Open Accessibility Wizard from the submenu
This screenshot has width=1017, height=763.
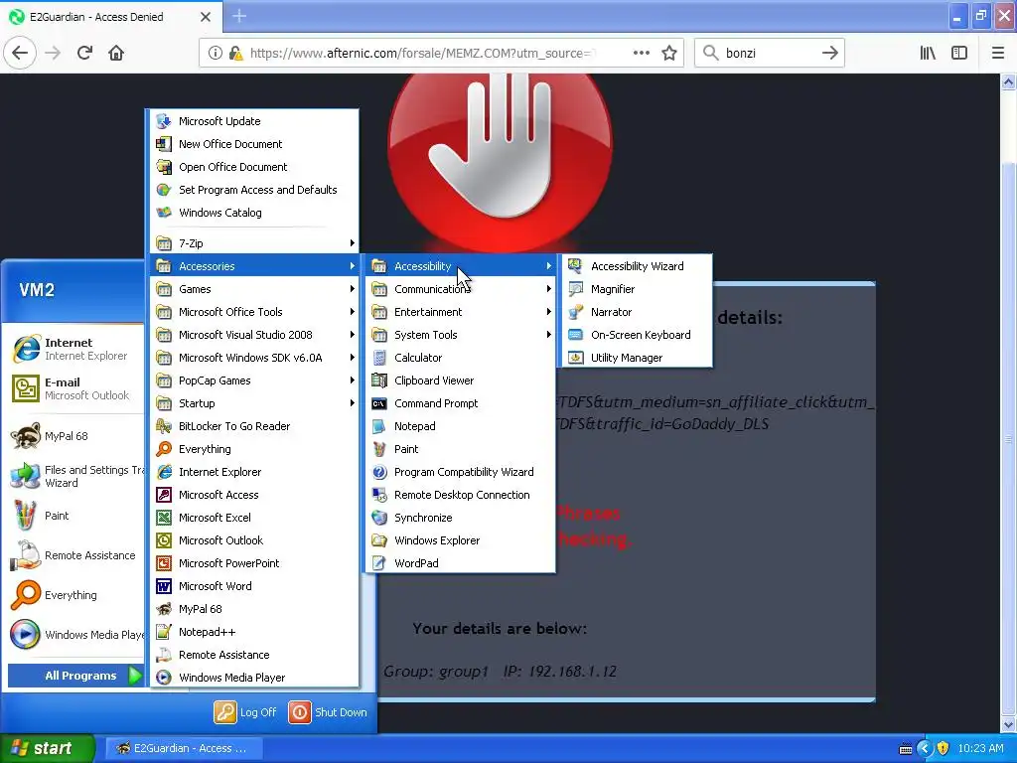point(637,266)
